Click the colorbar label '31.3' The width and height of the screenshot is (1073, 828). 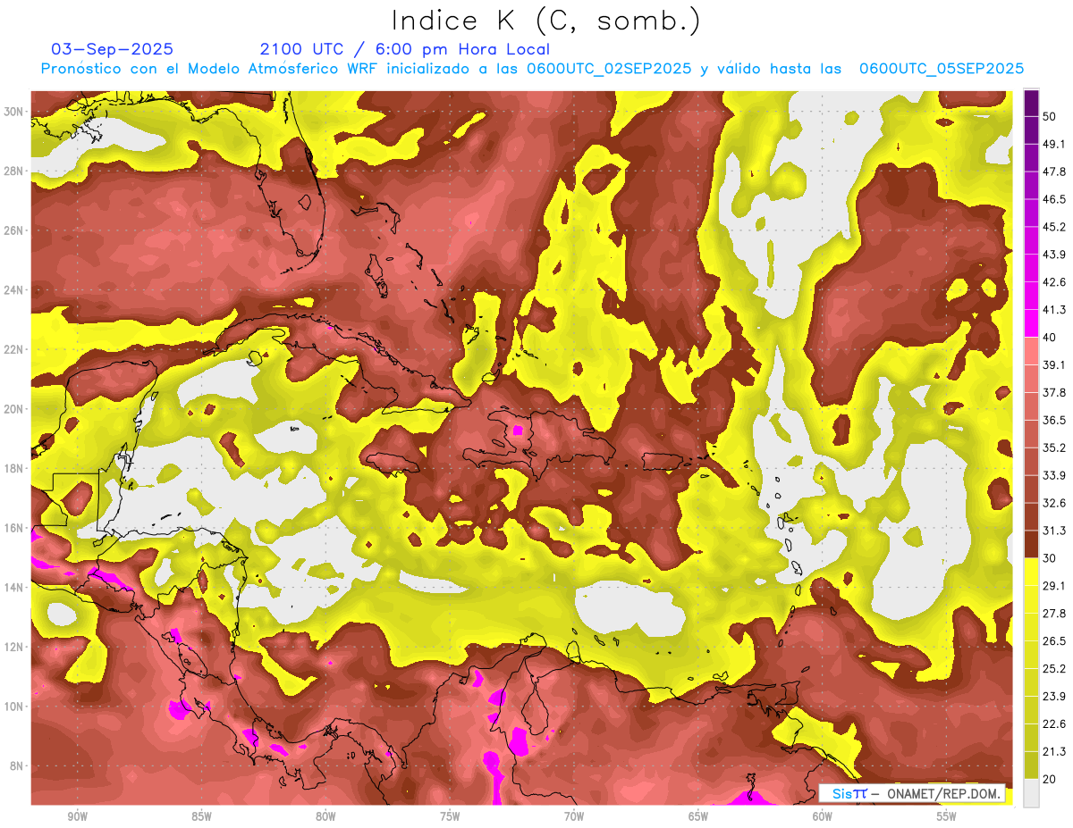coord(1053,531)
